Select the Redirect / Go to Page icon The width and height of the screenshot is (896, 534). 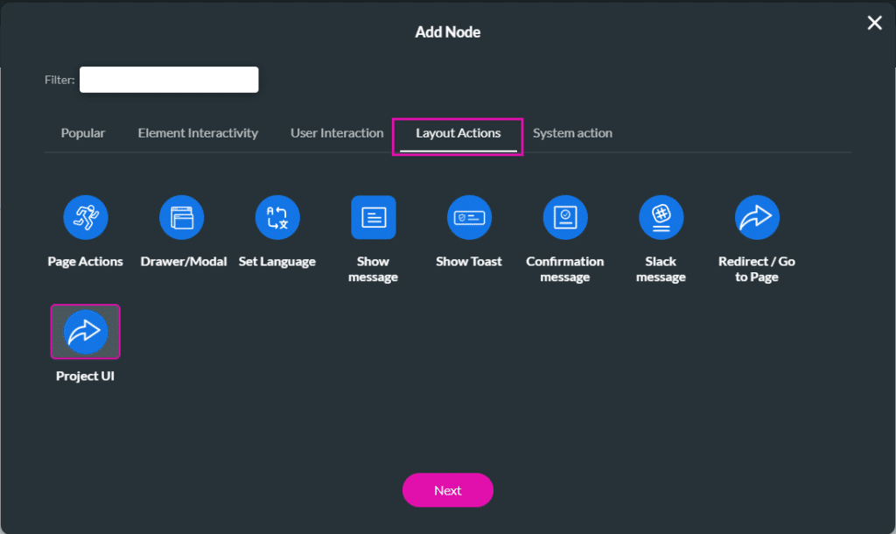(757, 217)
